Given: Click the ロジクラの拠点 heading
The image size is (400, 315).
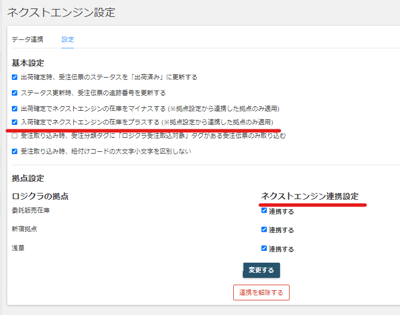Looking at the screenshot, I should click(40, 196).
